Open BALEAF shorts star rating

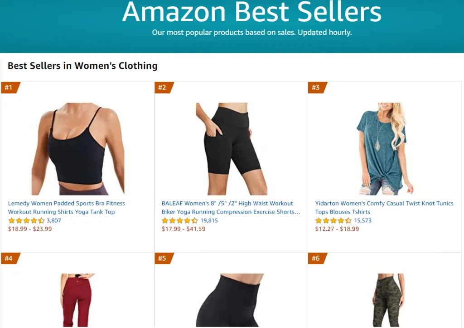179,220
